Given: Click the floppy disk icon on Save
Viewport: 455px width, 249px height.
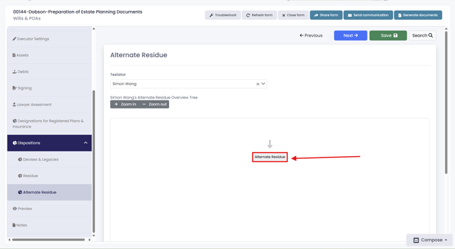Looking at the screenshot, I should [395, 35].
